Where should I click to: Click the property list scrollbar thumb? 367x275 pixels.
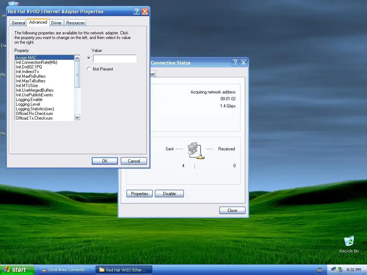pos(77,74)
